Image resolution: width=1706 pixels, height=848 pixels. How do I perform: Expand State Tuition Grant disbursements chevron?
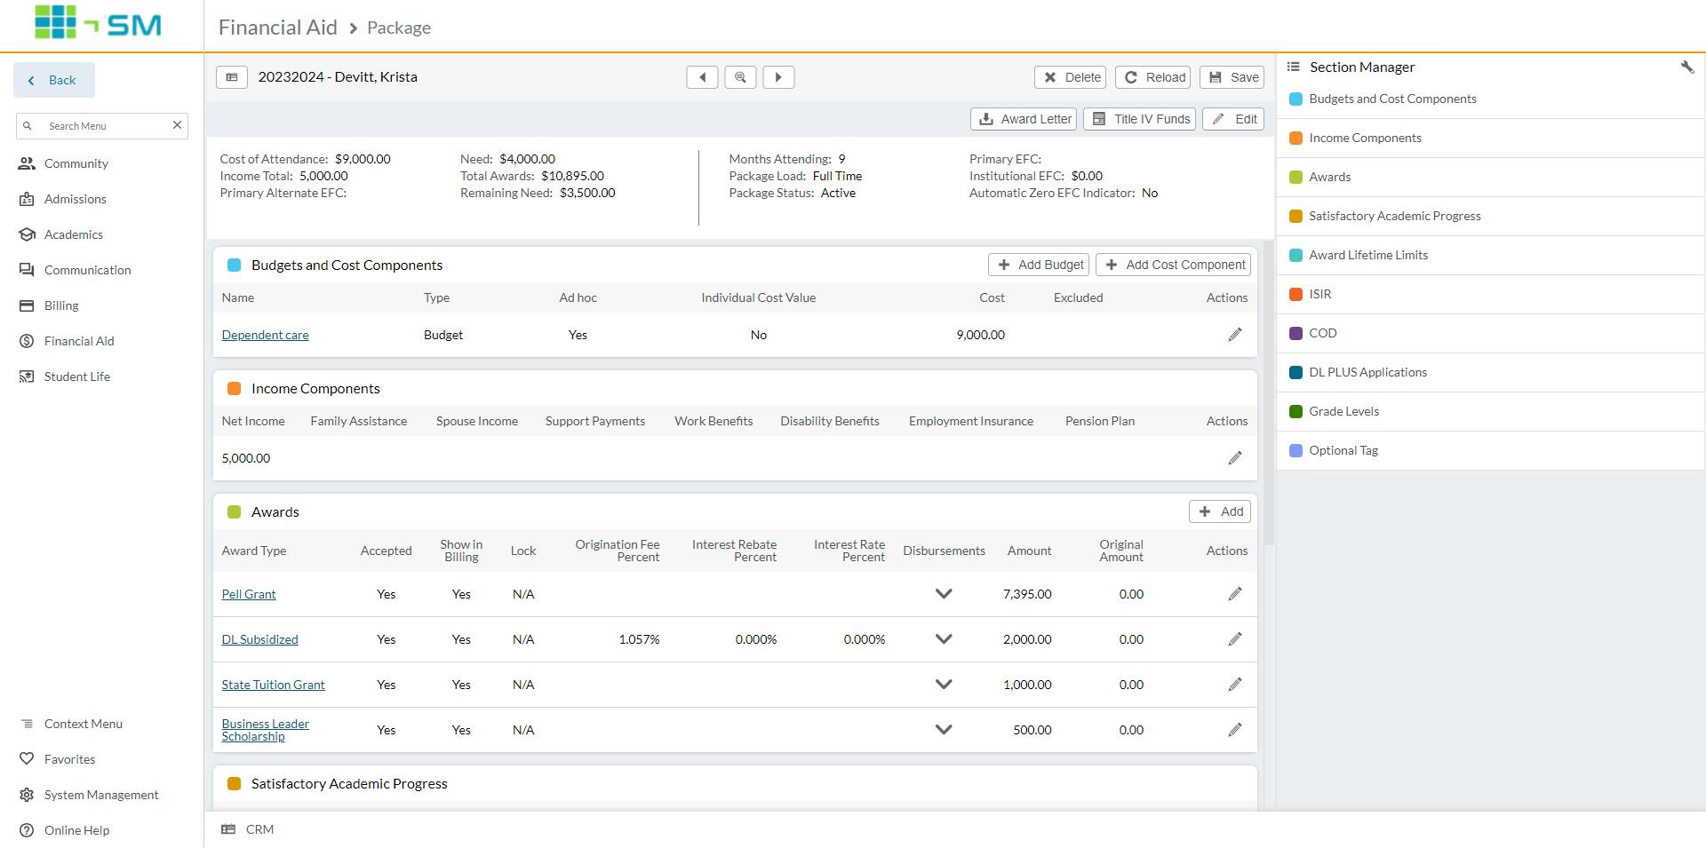(944, 685)
